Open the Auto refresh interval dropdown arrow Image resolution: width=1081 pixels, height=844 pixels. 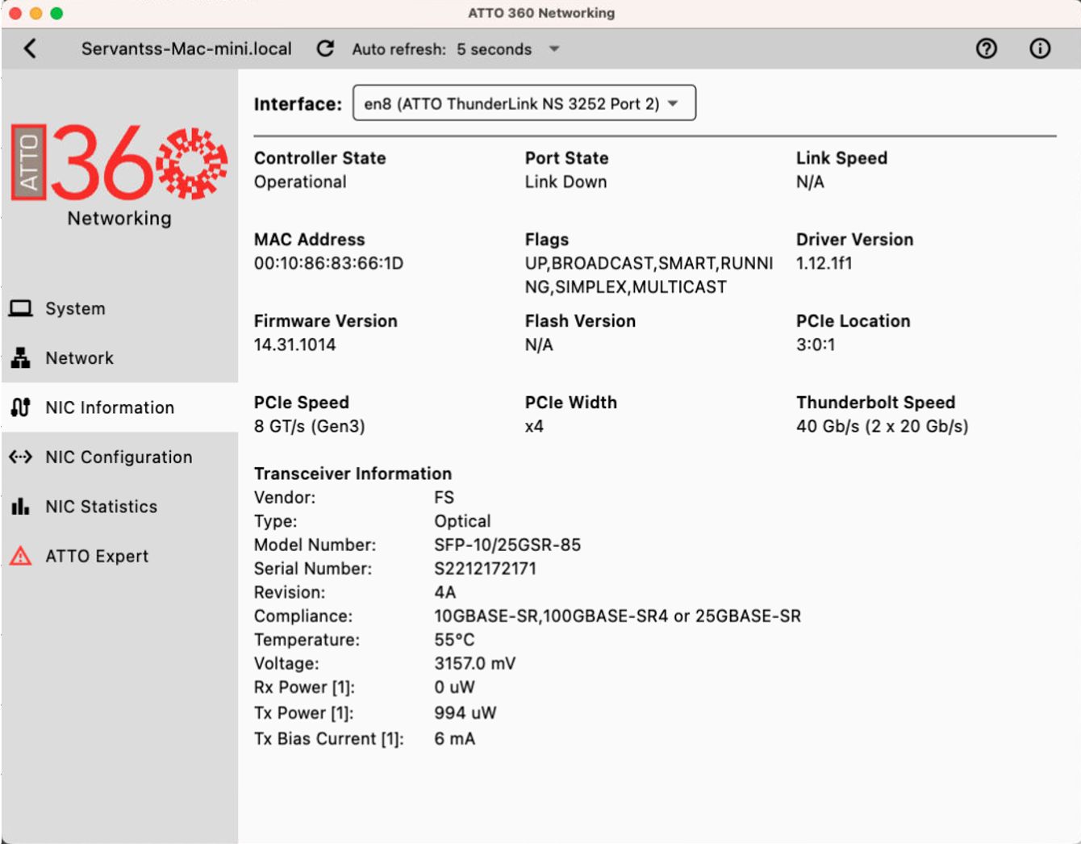click(x=554, y=49)
